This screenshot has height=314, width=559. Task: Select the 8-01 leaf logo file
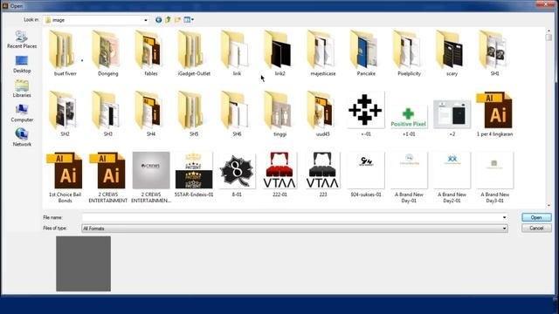(x=237, y=174)
